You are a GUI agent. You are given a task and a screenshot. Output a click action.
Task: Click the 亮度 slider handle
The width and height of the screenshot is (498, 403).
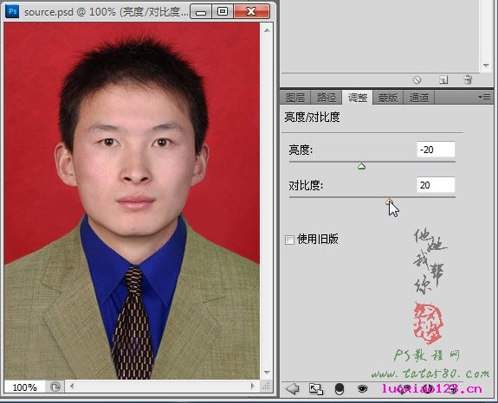coord(361,166)
